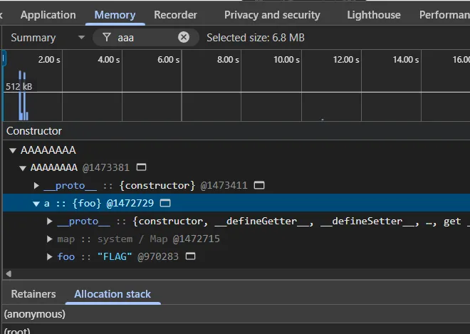Click the filter funnel icon
Image resolution: width=470 pixels, height=334 pixels.
pyautogui.click(x=107, y=37)
